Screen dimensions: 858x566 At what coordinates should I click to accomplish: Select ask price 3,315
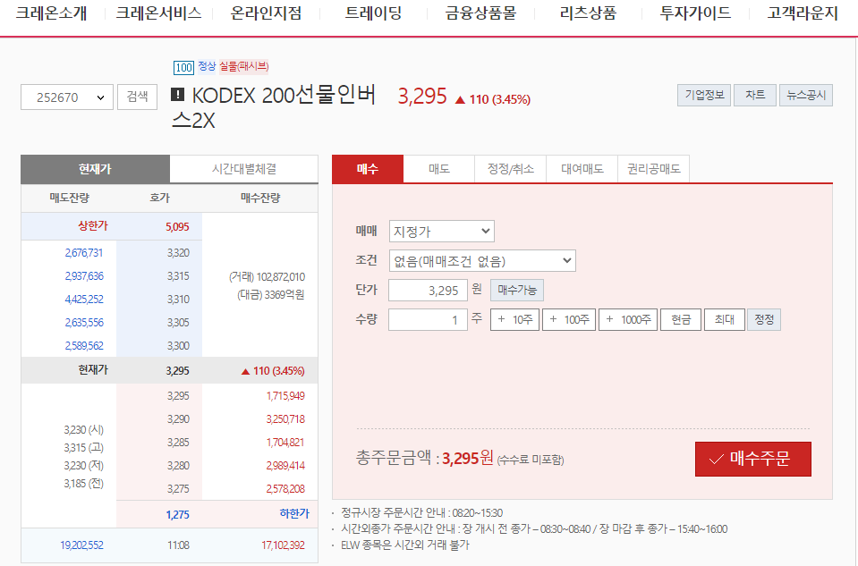178,276
